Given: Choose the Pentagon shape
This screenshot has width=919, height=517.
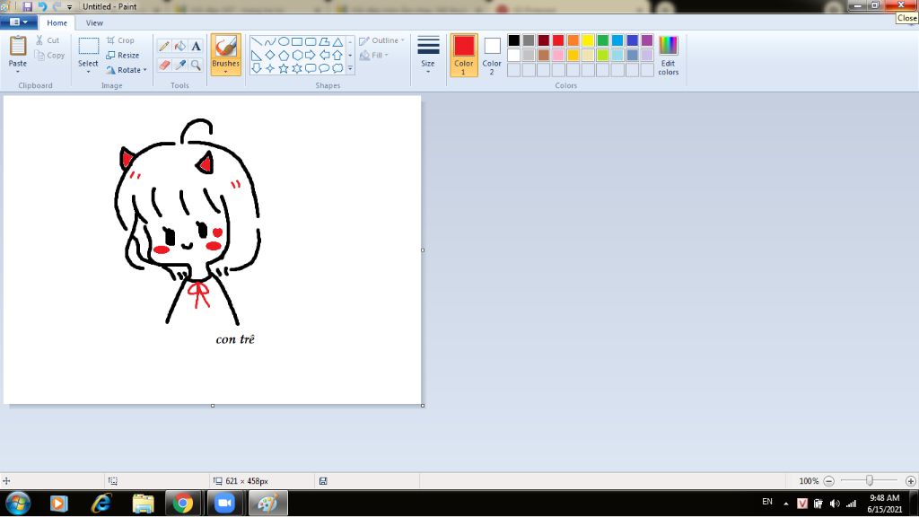Looking at the screenshot, I should (284, 55).
